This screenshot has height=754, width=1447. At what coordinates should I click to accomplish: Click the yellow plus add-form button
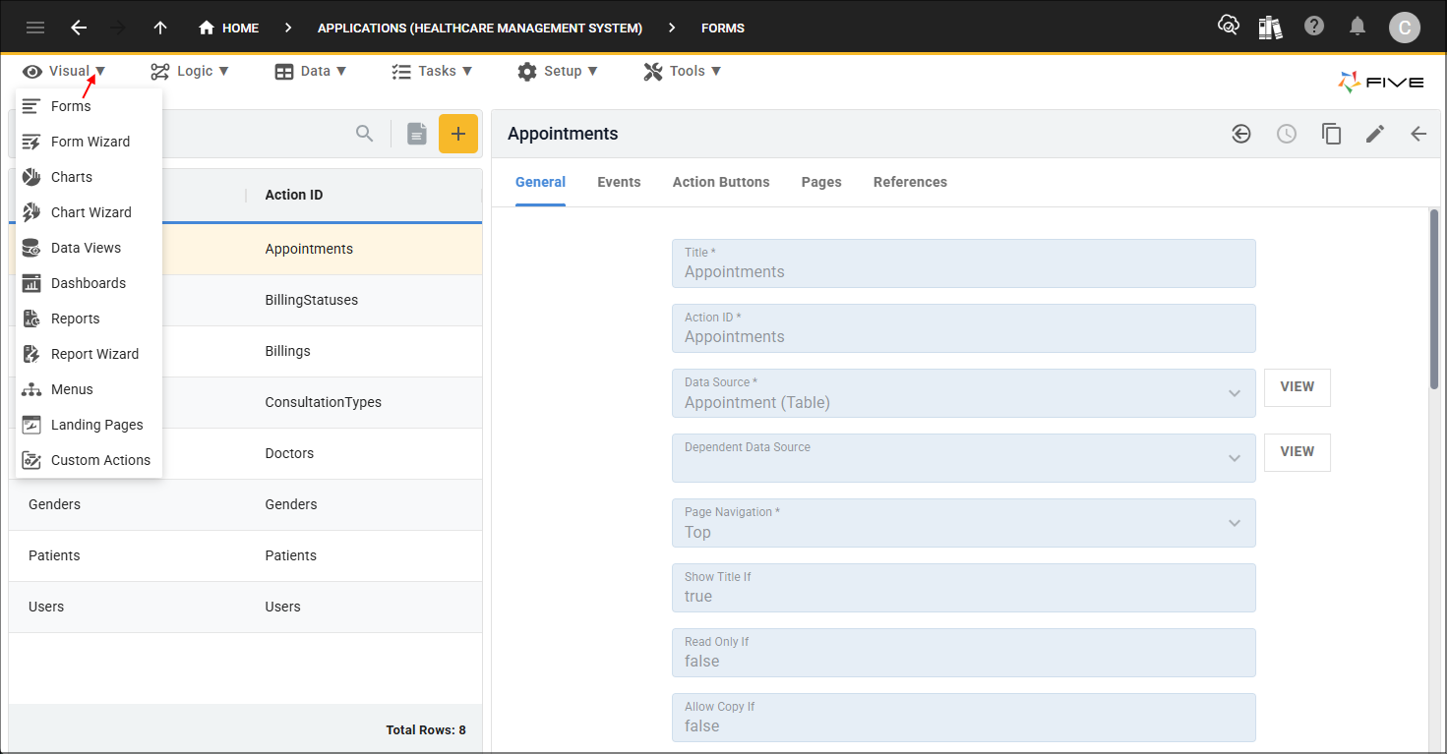coord(457,134)
